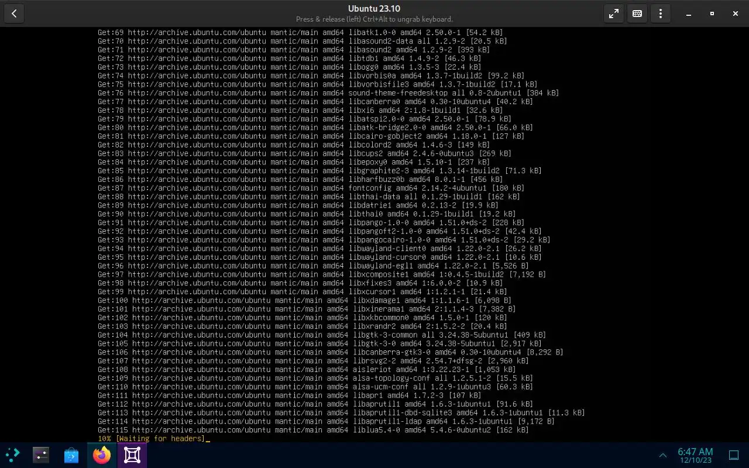The width and height of the screenshot is (749, 468).
Task: Click the 'Ubuntu 23.10' window title
Action: (374, 8)
